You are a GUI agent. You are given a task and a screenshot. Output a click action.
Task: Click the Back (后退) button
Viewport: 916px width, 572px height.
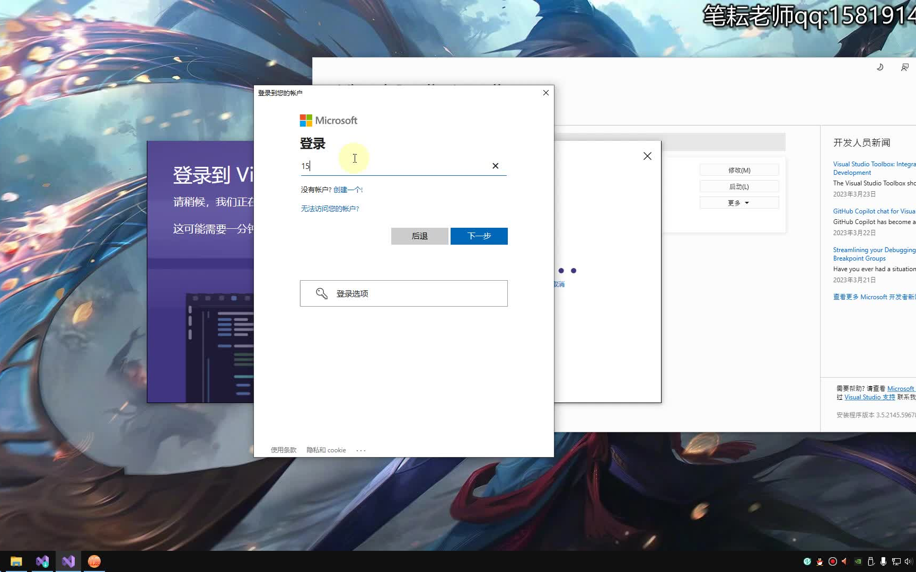(420, 236)
